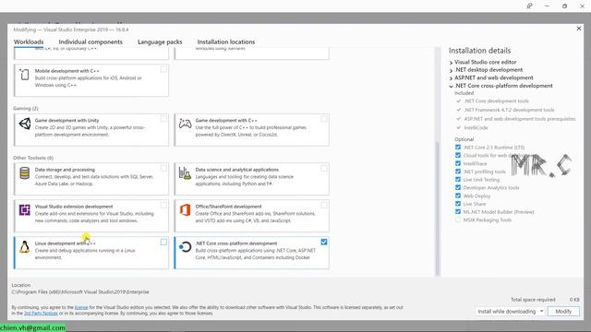Viewport: 591px width, 332px height.
Task: Click .NET Framework 4.7.2 development tools item
Action: click(509, 110)
